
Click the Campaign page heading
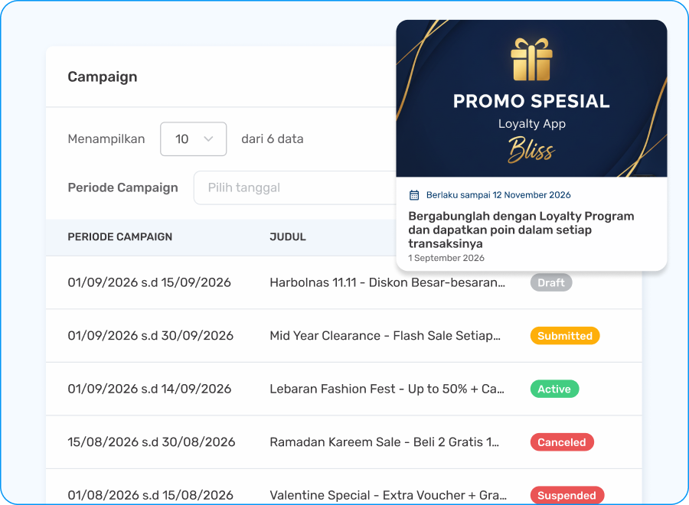[x=103, y=77]
